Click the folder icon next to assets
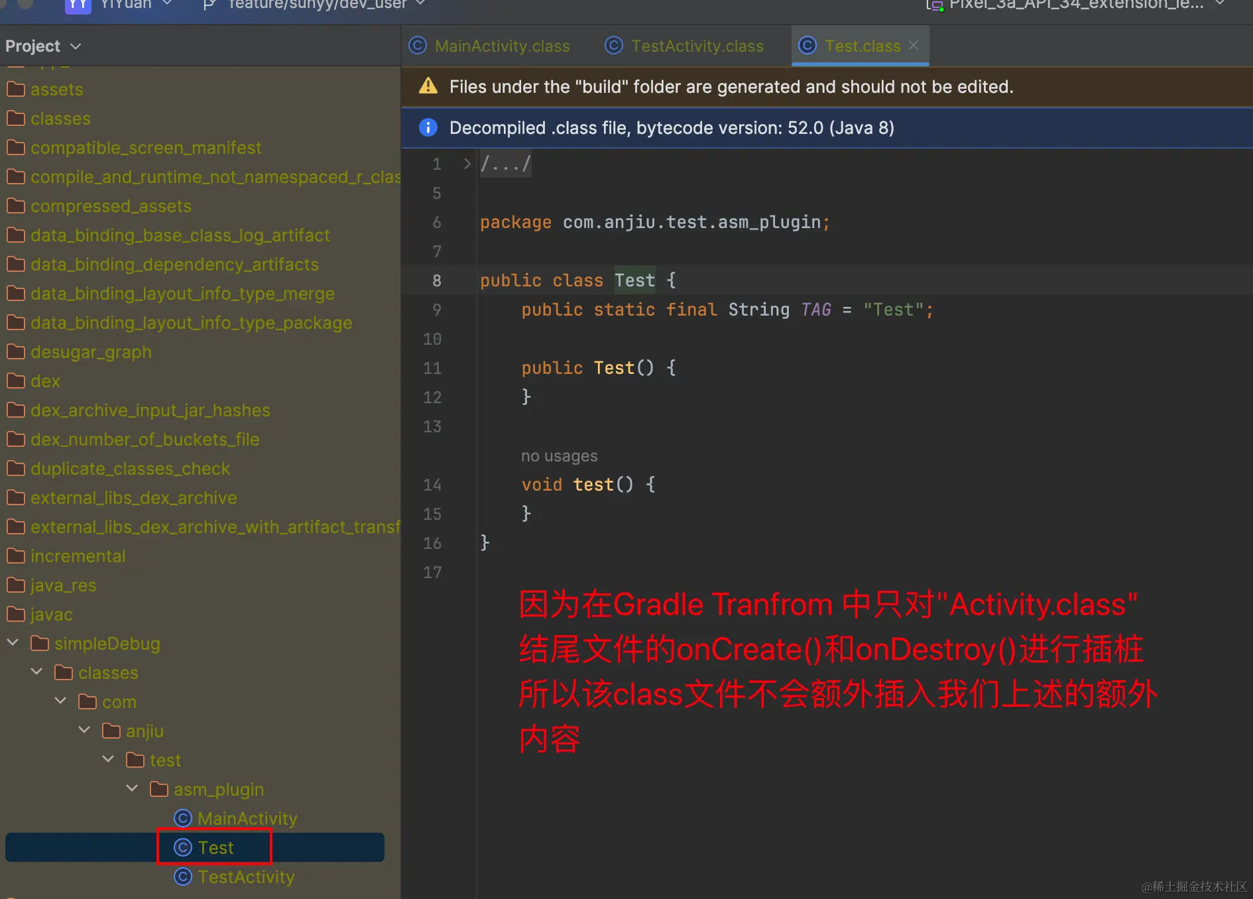 pyautogui.click(x=16, y=89)
